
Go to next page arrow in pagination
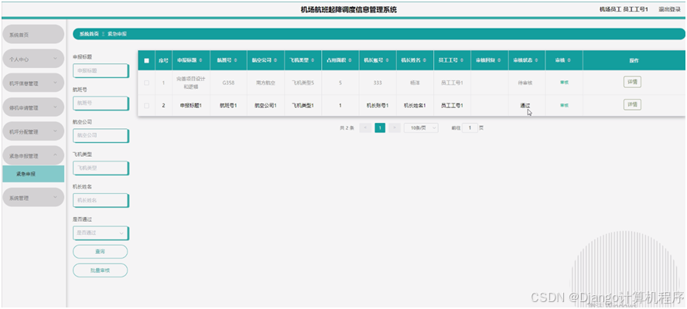click(x=395, y=127)
